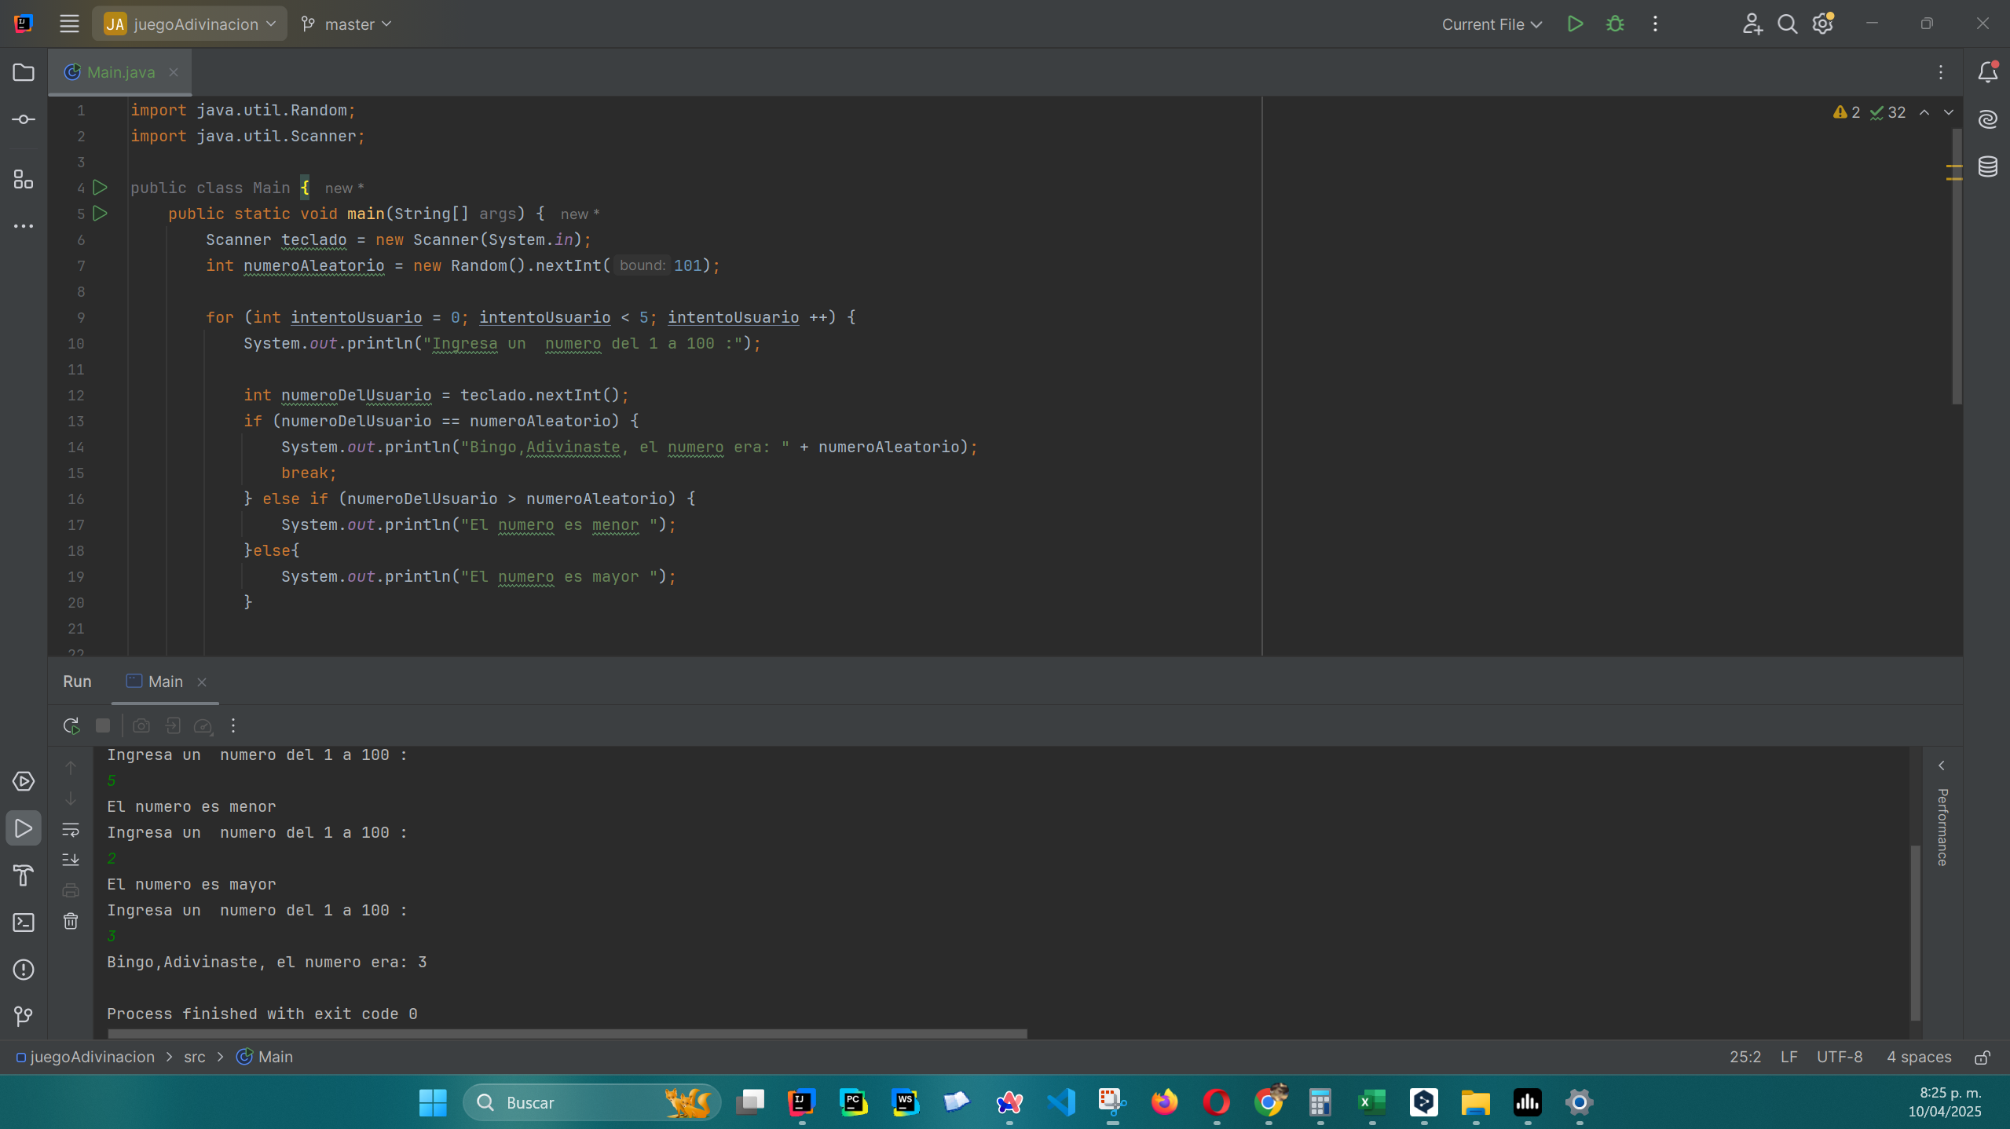Click the Run panel title
The image size is (2010, 1129).
(77, 681)
